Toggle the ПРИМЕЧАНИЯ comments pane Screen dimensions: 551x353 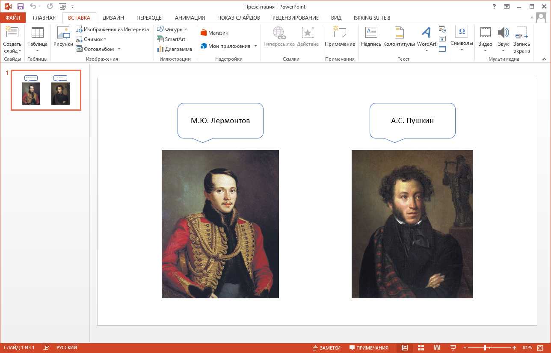pos(369,348)
